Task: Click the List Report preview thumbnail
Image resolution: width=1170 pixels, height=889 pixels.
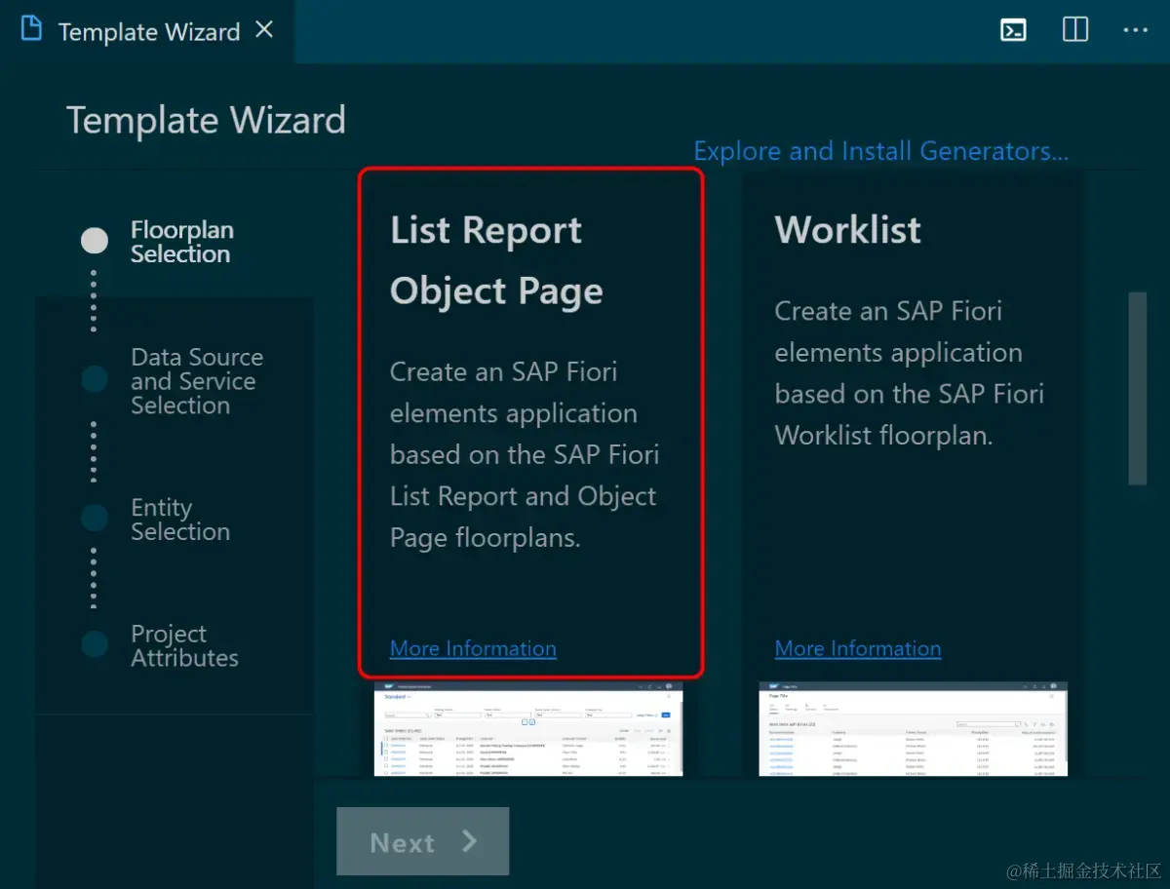Action: pos(528,729)
